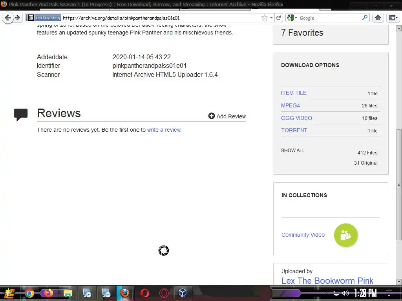Click the vertical scrollbar down arrow
402x301 pixels.
click(399, 282)
